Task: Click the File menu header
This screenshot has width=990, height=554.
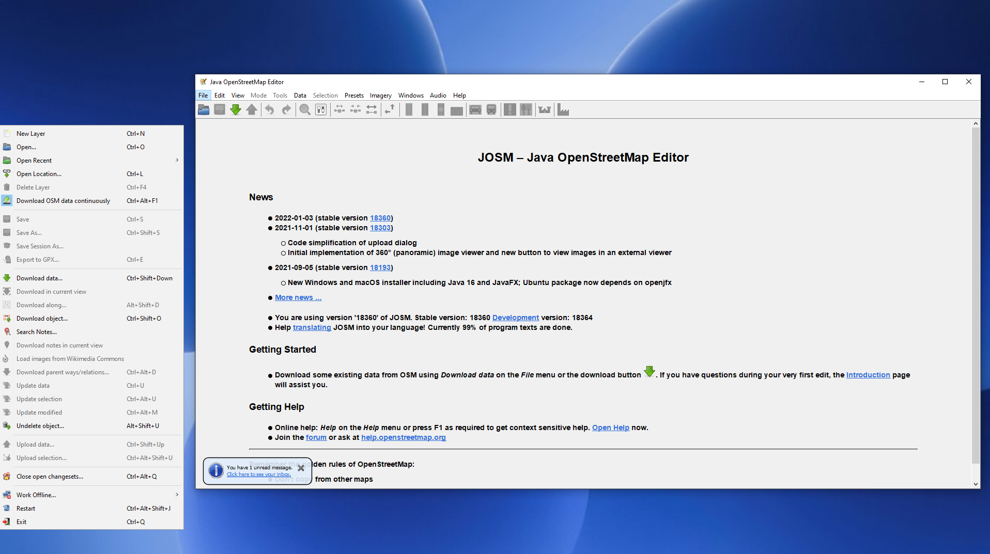Action: click(x=203, y=95)
